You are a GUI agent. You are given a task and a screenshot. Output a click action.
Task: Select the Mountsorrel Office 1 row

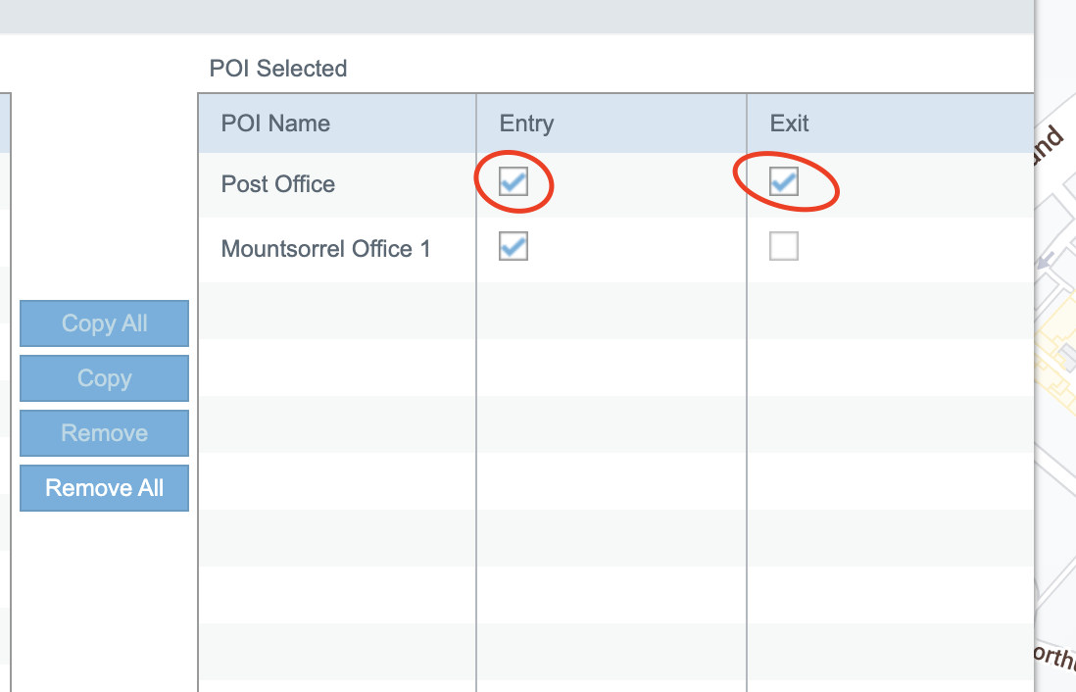pyautogui.click(x=325, y=249)
